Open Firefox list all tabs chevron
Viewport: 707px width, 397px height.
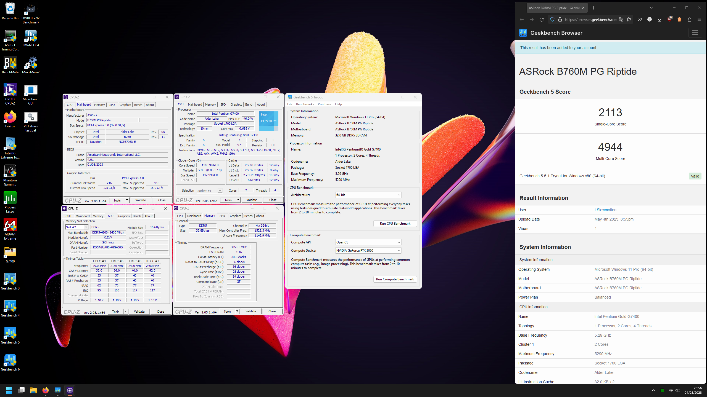651,8
